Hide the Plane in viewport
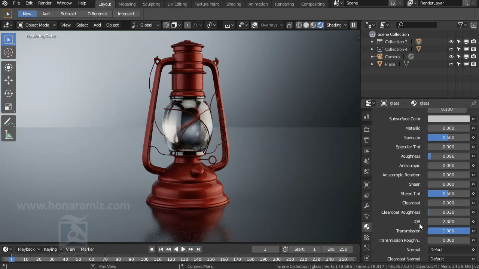Image resolution: width=479 pixels, height=269 pixels. (451, 64)
